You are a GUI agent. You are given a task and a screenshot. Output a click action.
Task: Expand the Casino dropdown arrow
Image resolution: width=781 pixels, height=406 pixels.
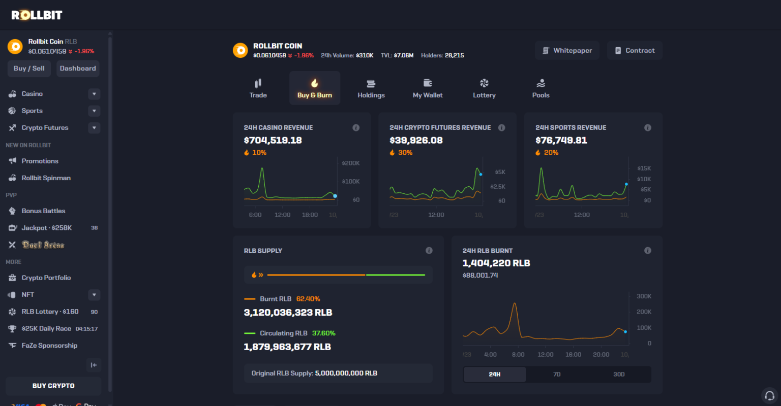coord(94,93)
